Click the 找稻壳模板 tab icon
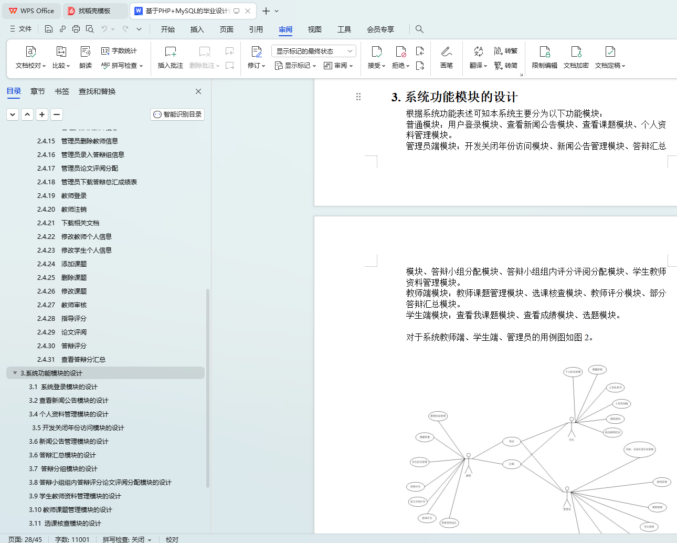Viewport: 677px width, 543px height. click(71, 11)
